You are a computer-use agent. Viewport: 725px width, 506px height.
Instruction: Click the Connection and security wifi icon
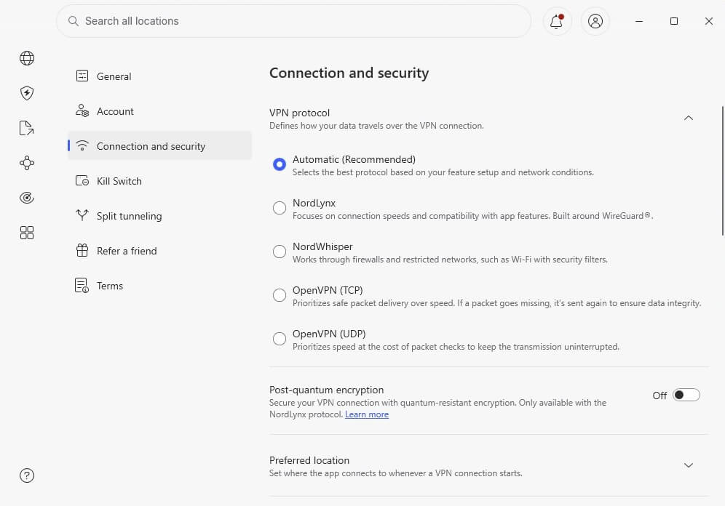click(x=82, y=145)
